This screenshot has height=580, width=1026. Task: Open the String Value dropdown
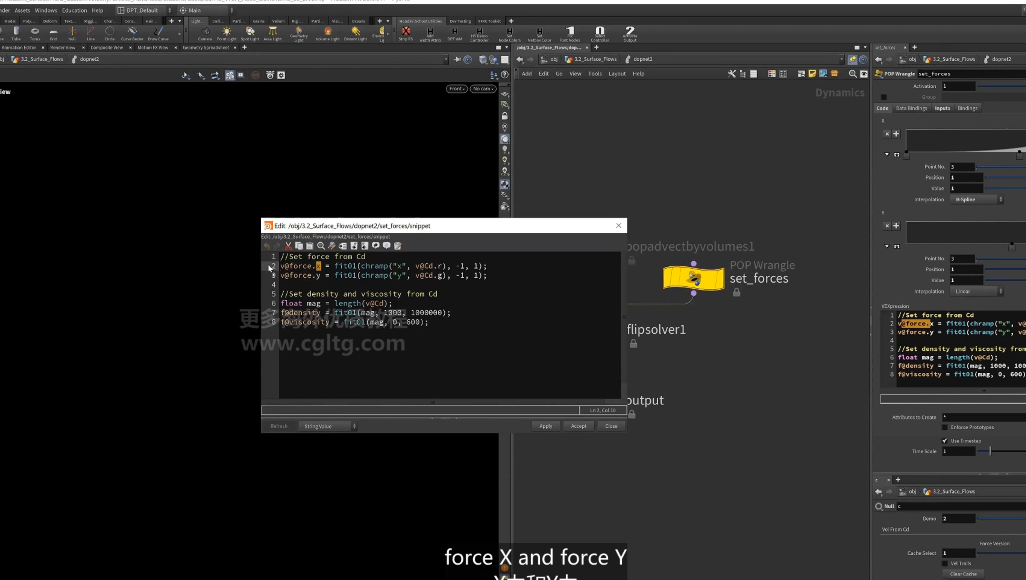328,426
